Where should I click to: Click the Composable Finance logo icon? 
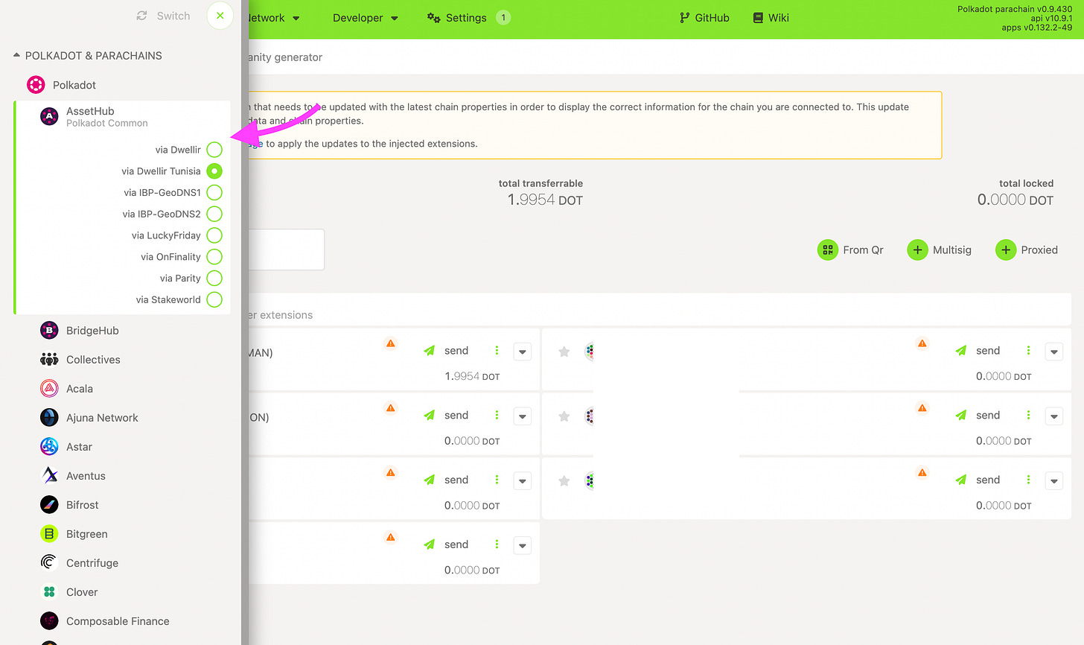click(x=49, y=621)
